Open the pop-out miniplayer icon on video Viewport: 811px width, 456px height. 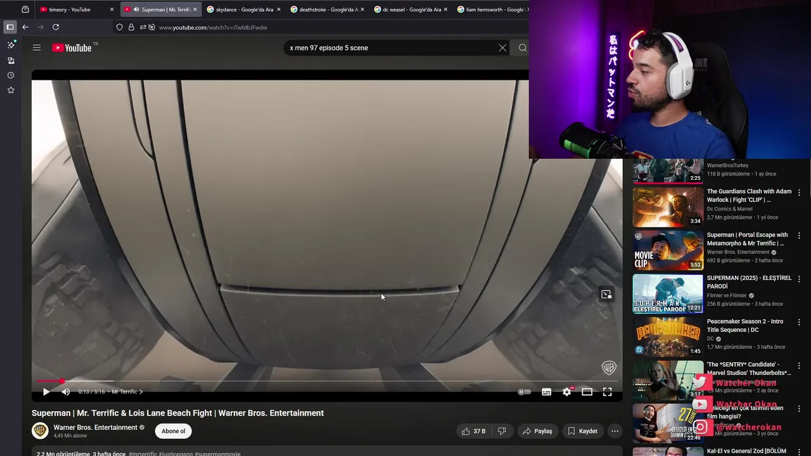coord(606,294)
